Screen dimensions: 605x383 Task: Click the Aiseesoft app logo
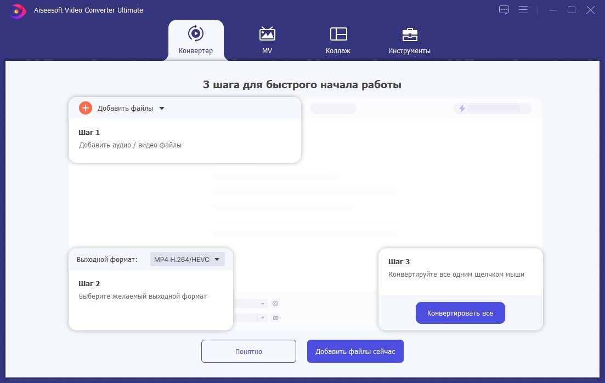[x=18, y=10]
